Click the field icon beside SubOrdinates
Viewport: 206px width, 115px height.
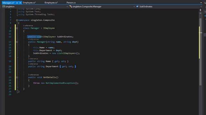point(137,6)
